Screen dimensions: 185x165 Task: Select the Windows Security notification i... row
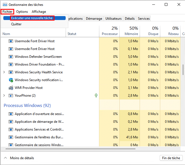pyautogui.click(x=91, y=80)
